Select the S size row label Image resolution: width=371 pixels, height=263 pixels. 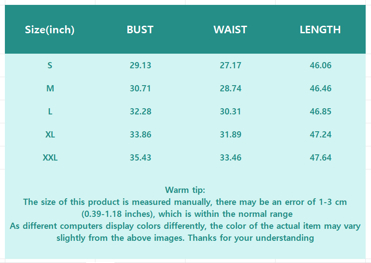coord(50,65)
